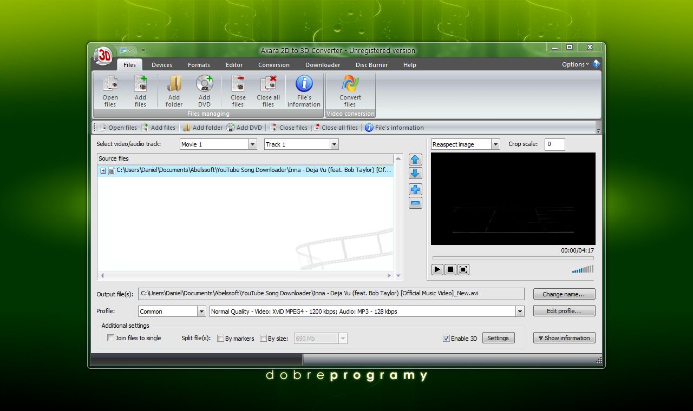Click the video file type icon in source row

(112, 170)
